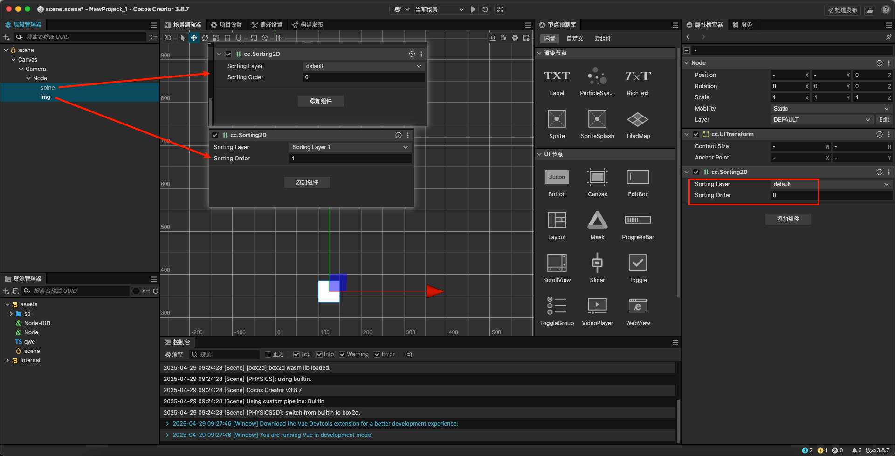Image resolution: width=895 pixels, height=456 pixels.
Task: Pick the ParticleSystem node icon
Action: pyautogui.click(x=597, y=76)
